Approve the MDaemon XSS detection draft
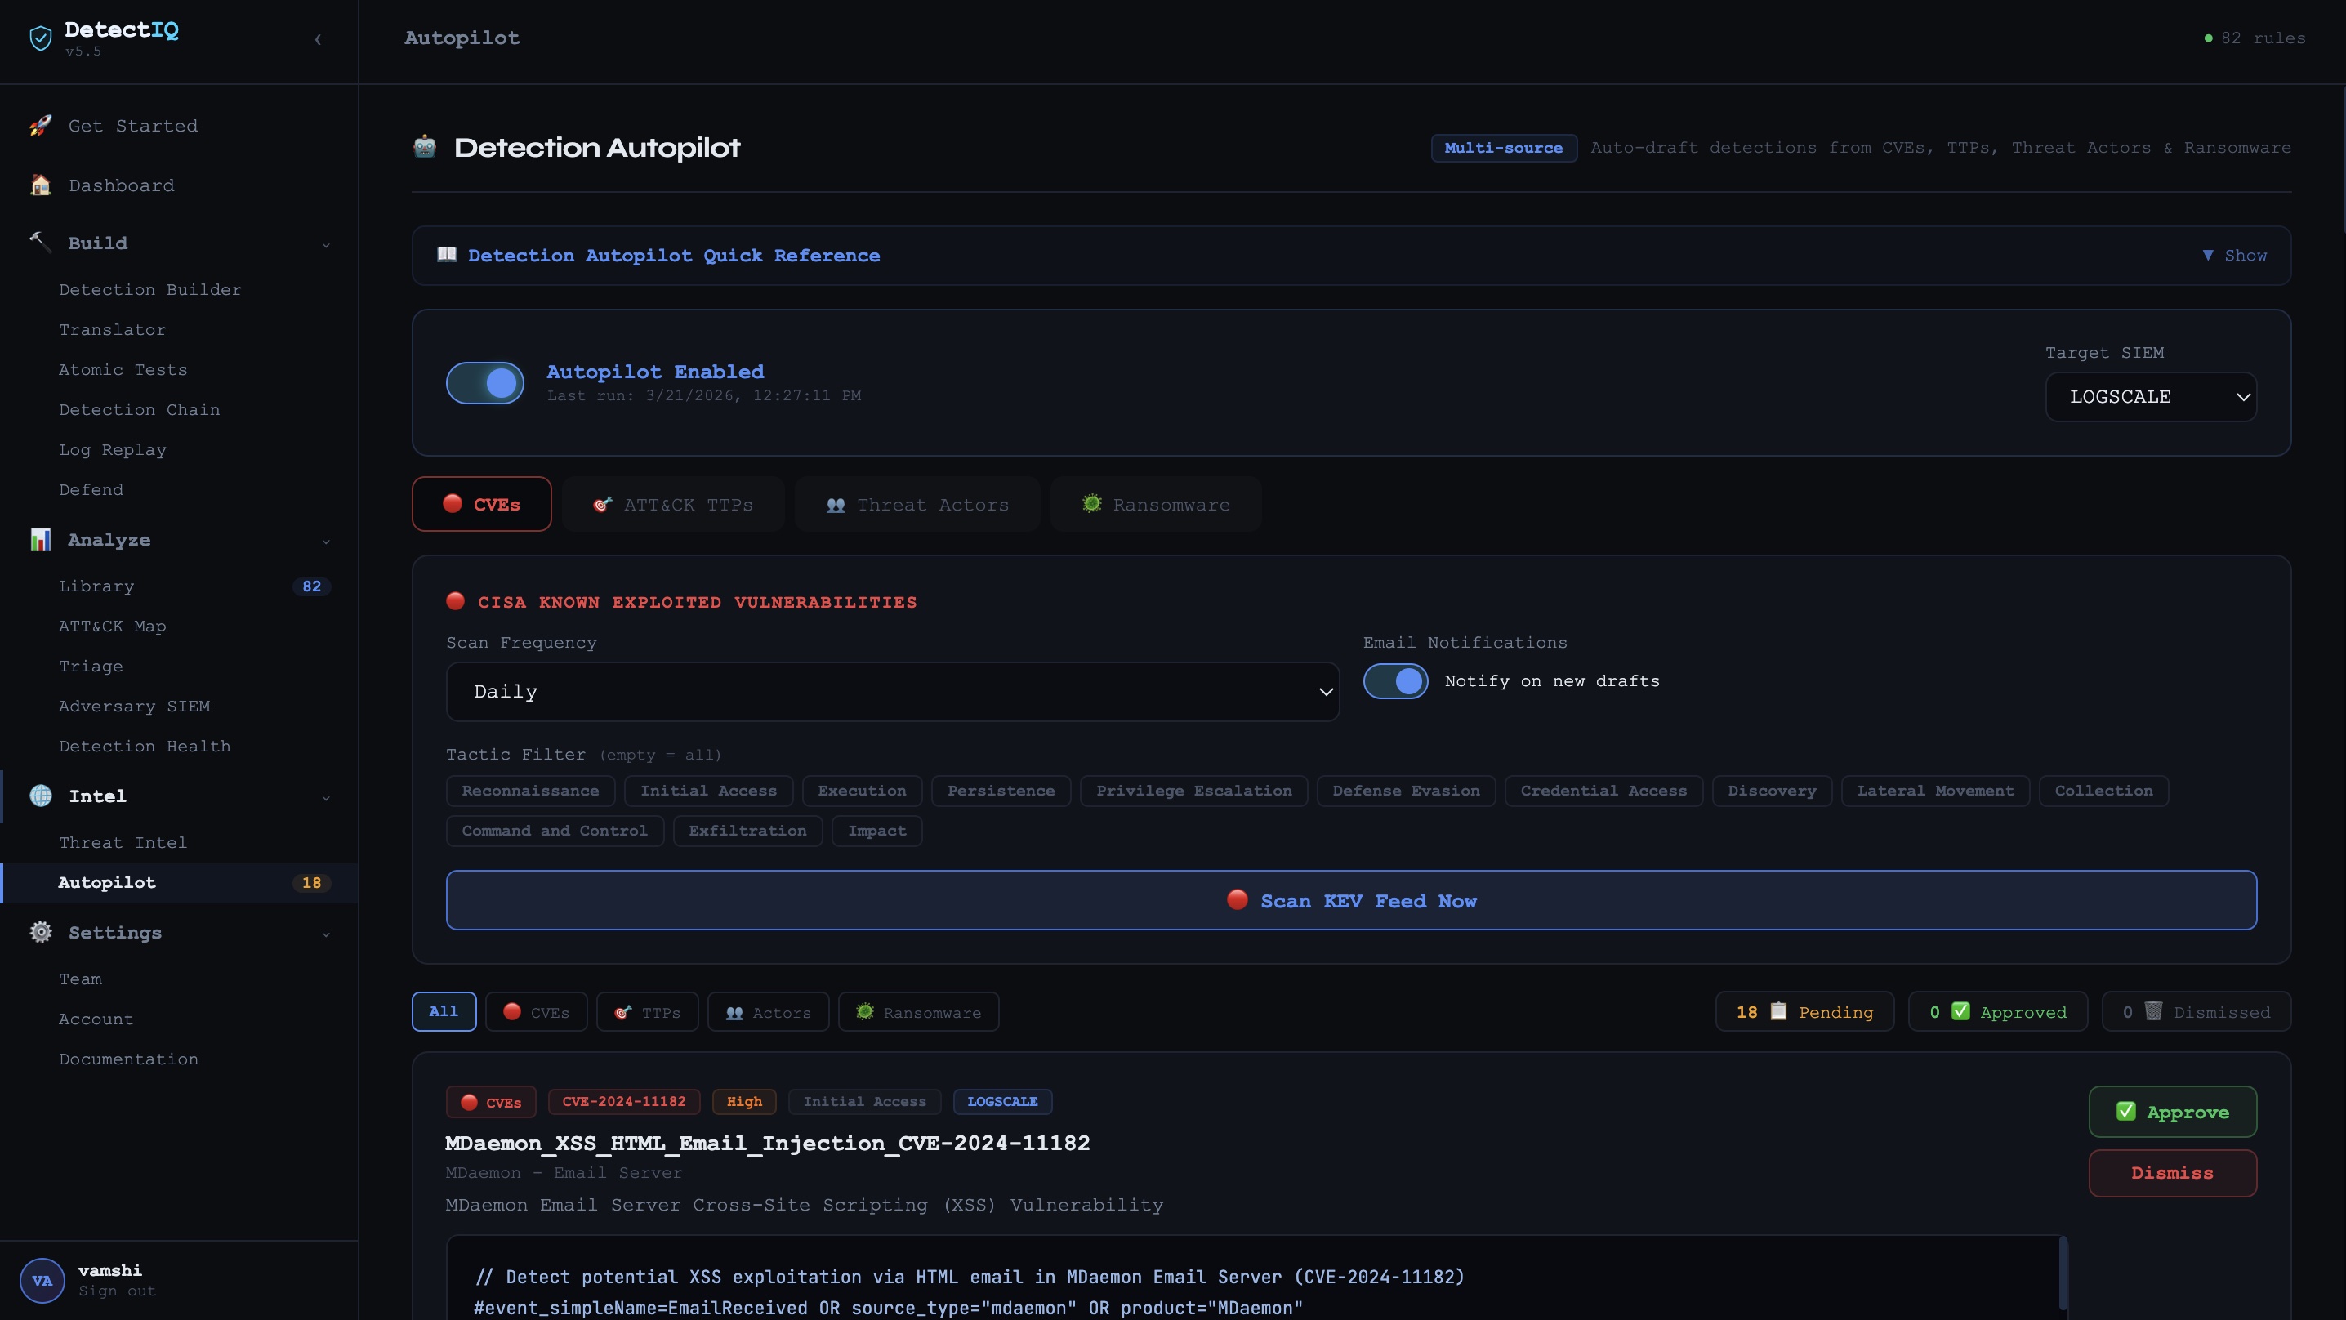This screenshot has height=1320, width=2346. point(2172,1112)
